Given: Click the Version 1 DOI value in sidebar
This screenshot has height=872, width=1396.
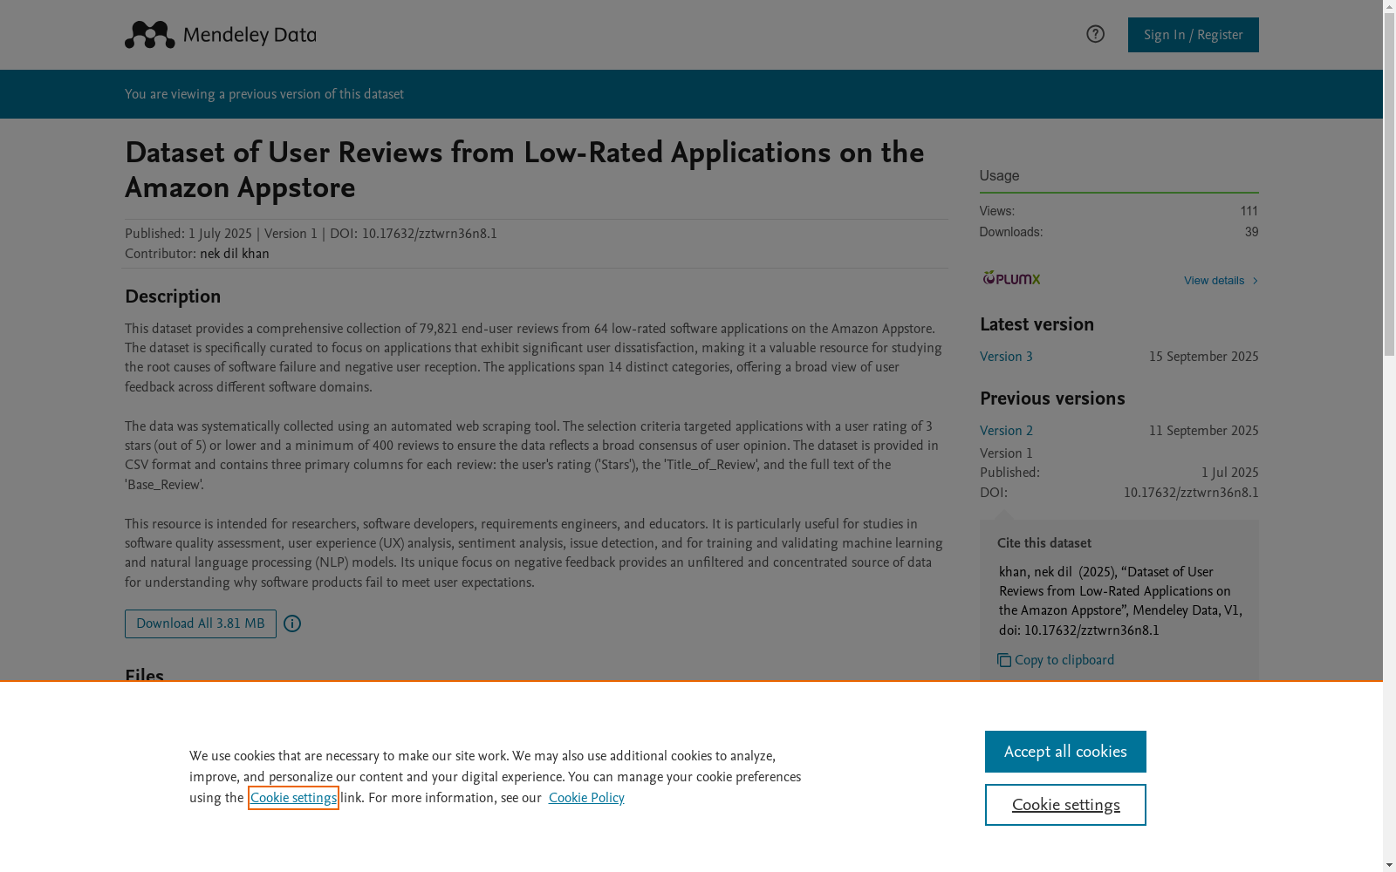Looking at the screenshot, I should click(1191, 493).
